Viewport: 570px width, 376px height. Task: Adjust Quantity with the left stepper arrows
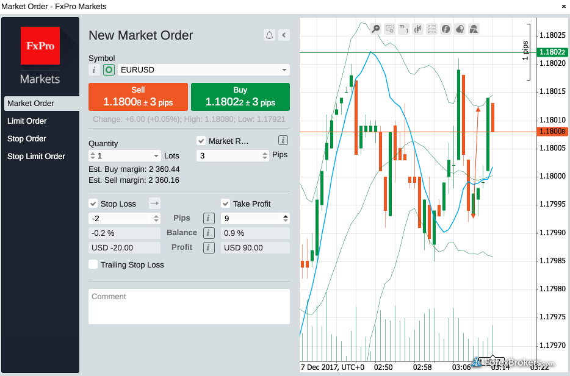(93, 155)
